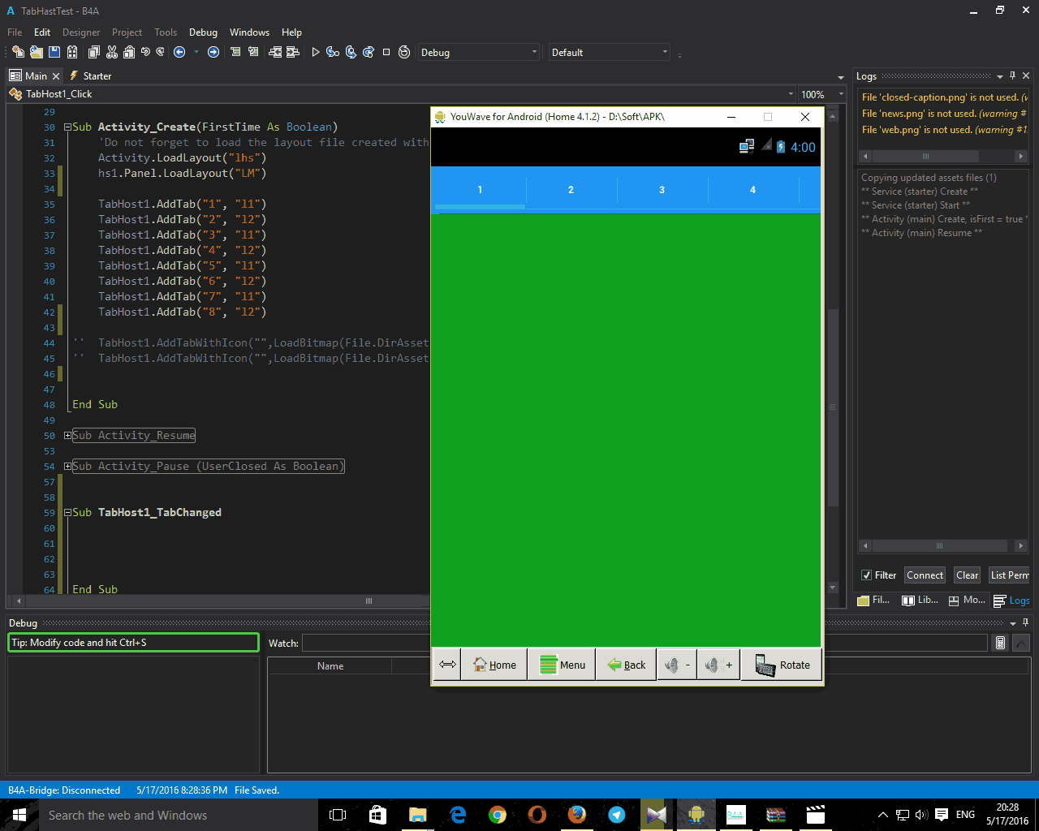This screenshot has width=1039, height=831.
Task: Switch to the Starter module tab
Action: pos(97,75)
